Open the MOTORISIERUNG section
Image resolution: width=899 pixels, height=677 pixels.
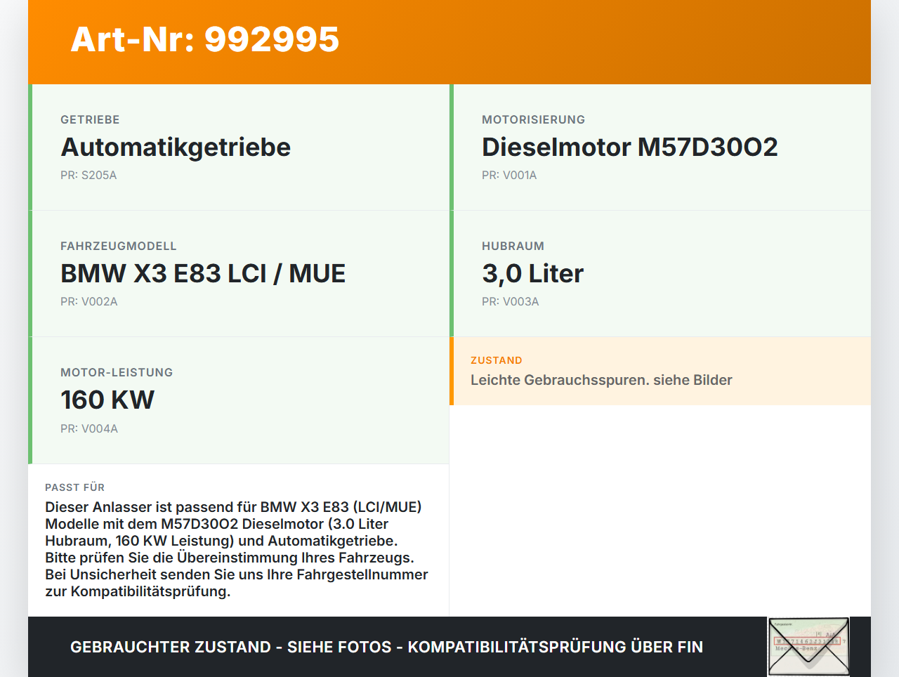(x=660, y=147)
